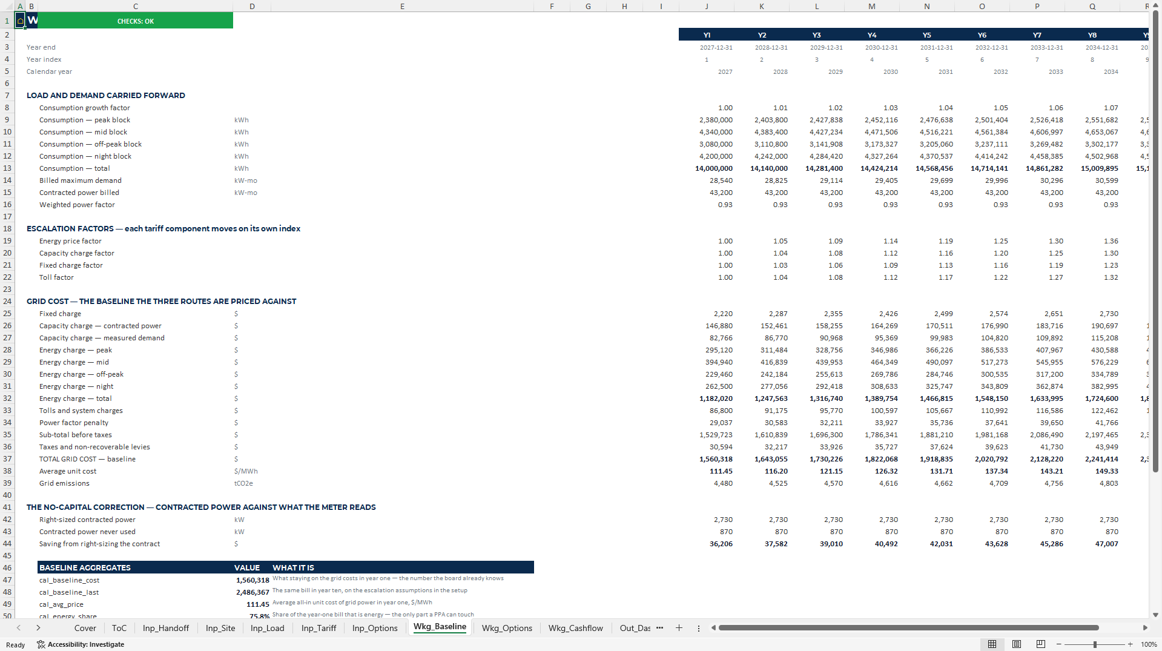1162x651 pixels.
Task: Open the Inp_Tariff sheet tab
Action: pyautogui.click(x=319, y=628)
